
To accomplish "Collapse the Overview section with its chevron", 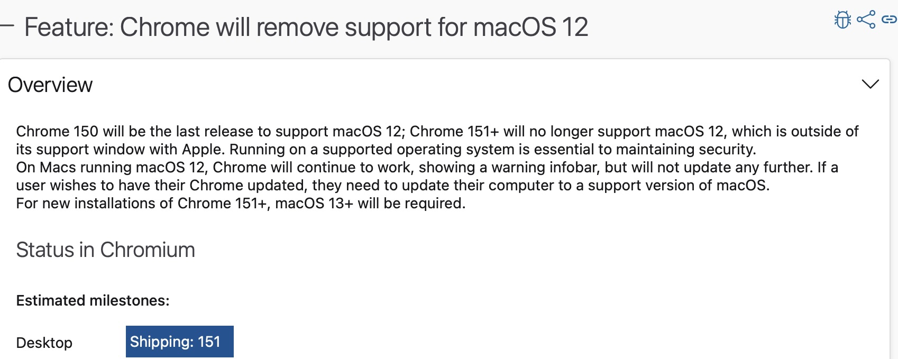I will pyautogui.click(x=870, y=84).
